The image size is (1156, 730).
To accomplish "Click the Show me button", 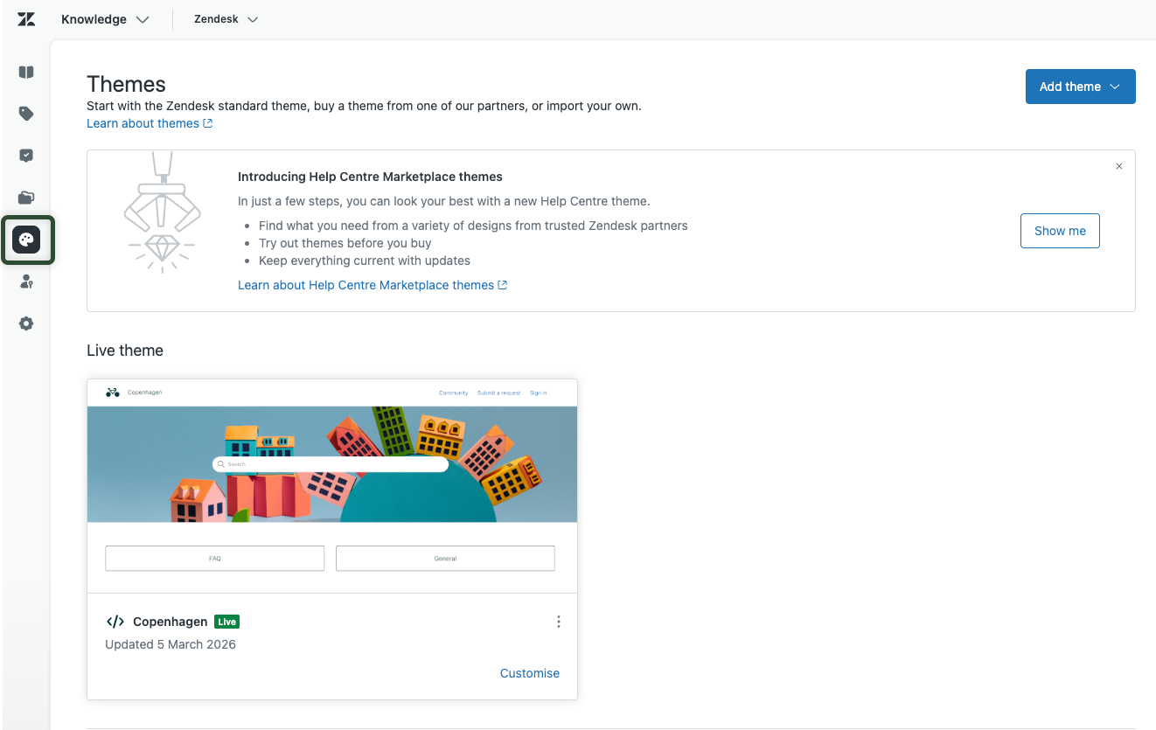I will (1060, 230).
